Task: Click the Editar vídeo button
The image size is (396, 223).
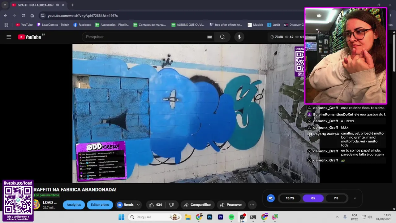Action: [100, 205]
